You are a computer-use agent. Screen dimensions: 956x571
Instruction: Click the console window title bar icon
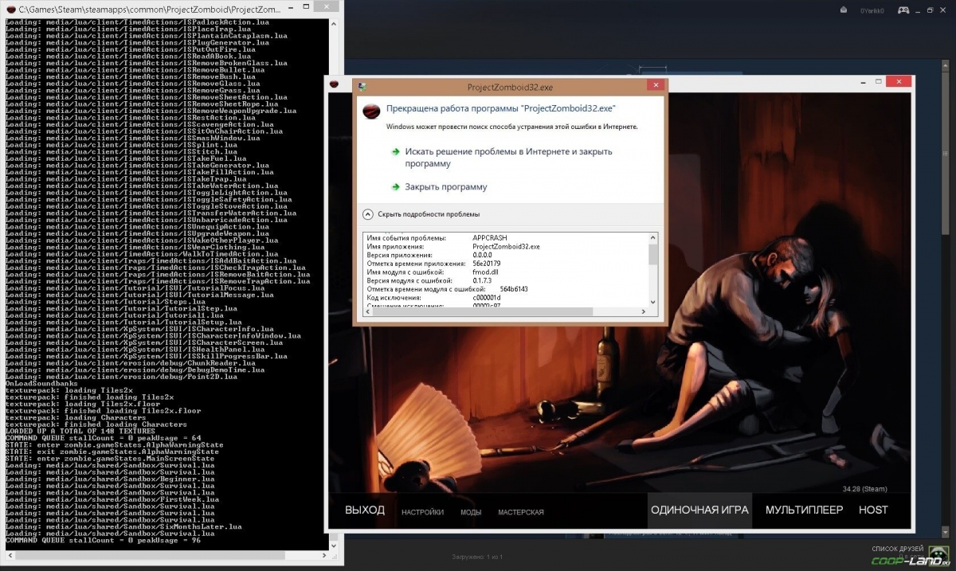(10, 7)
